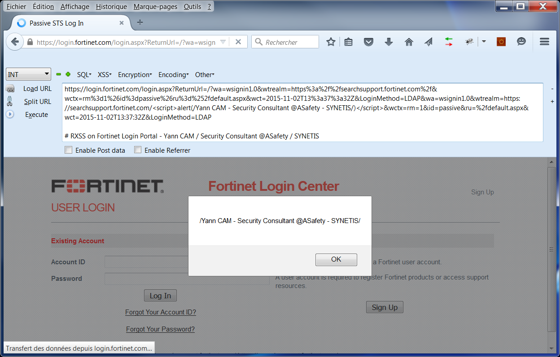Image resolution: width=560 pixels, height=357 pixels.
Task: Expand the XSS menu in HackBar
Action: click(x=105, y=74)
